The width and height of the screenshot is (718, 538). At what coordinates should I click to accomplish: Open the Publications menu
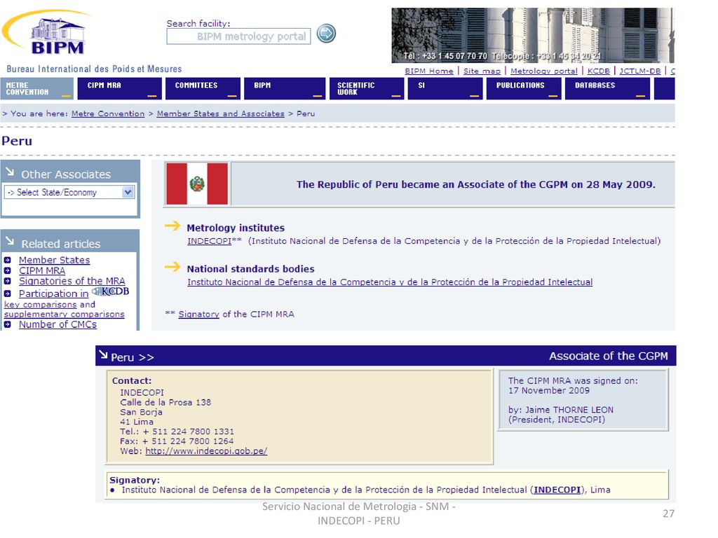[x=524, y=88]
